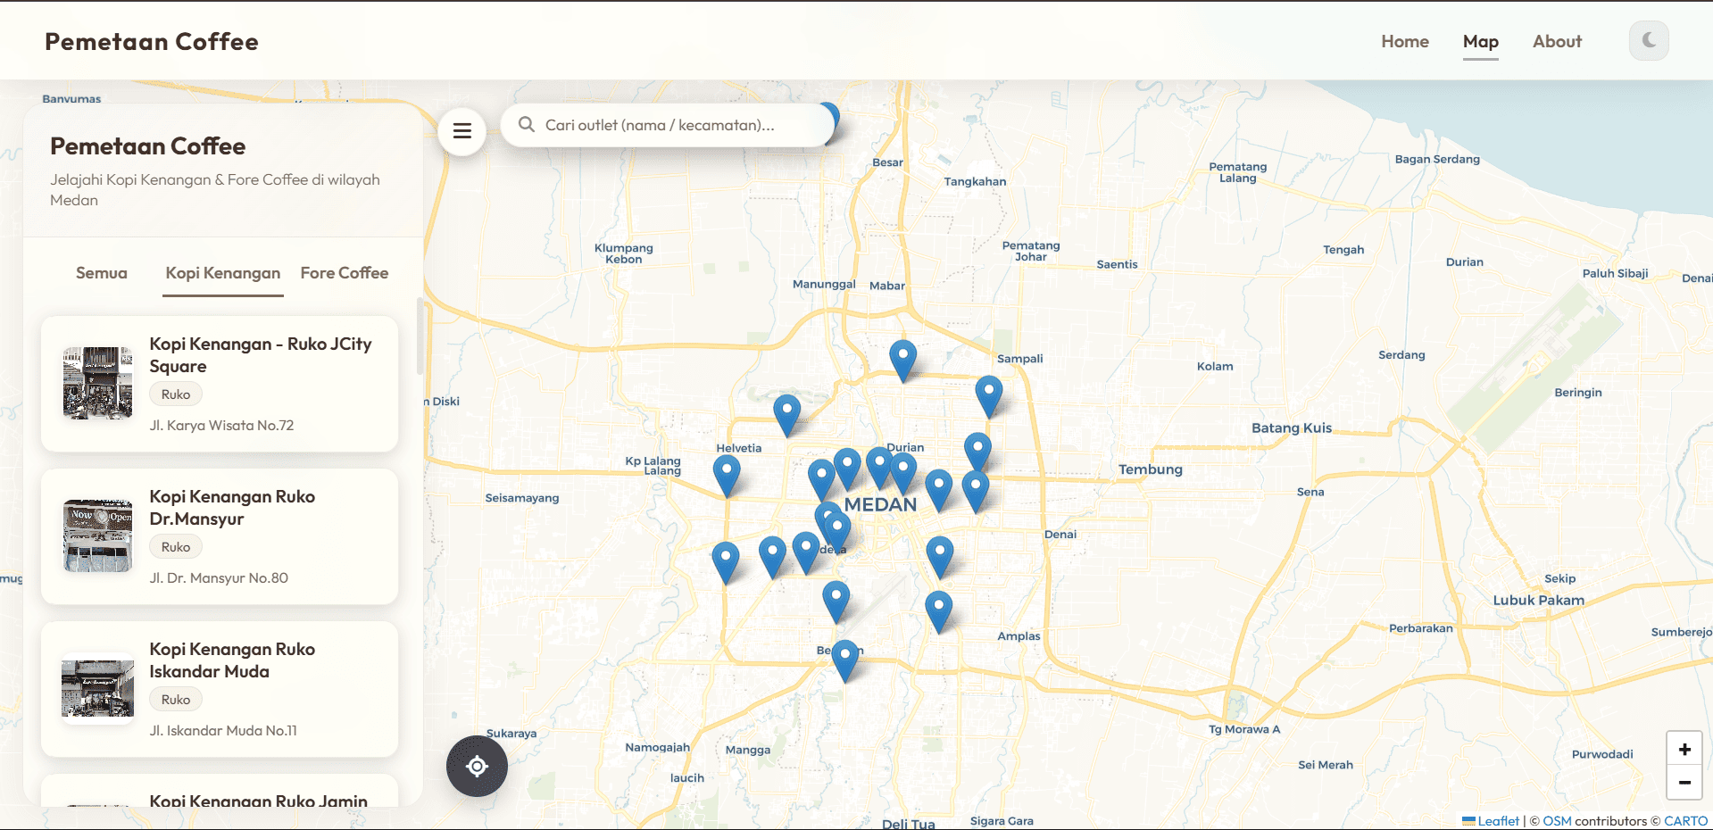Viewport: 1713px width, 830px height.
Task: Click the Ruko JCity Square thumbnail
Action: tap(97, 384)
